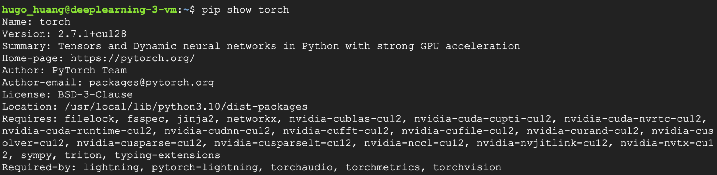717x175 pixels.
Task: Click the Summary line about GPU acceleration
Action: coord(261,46)
